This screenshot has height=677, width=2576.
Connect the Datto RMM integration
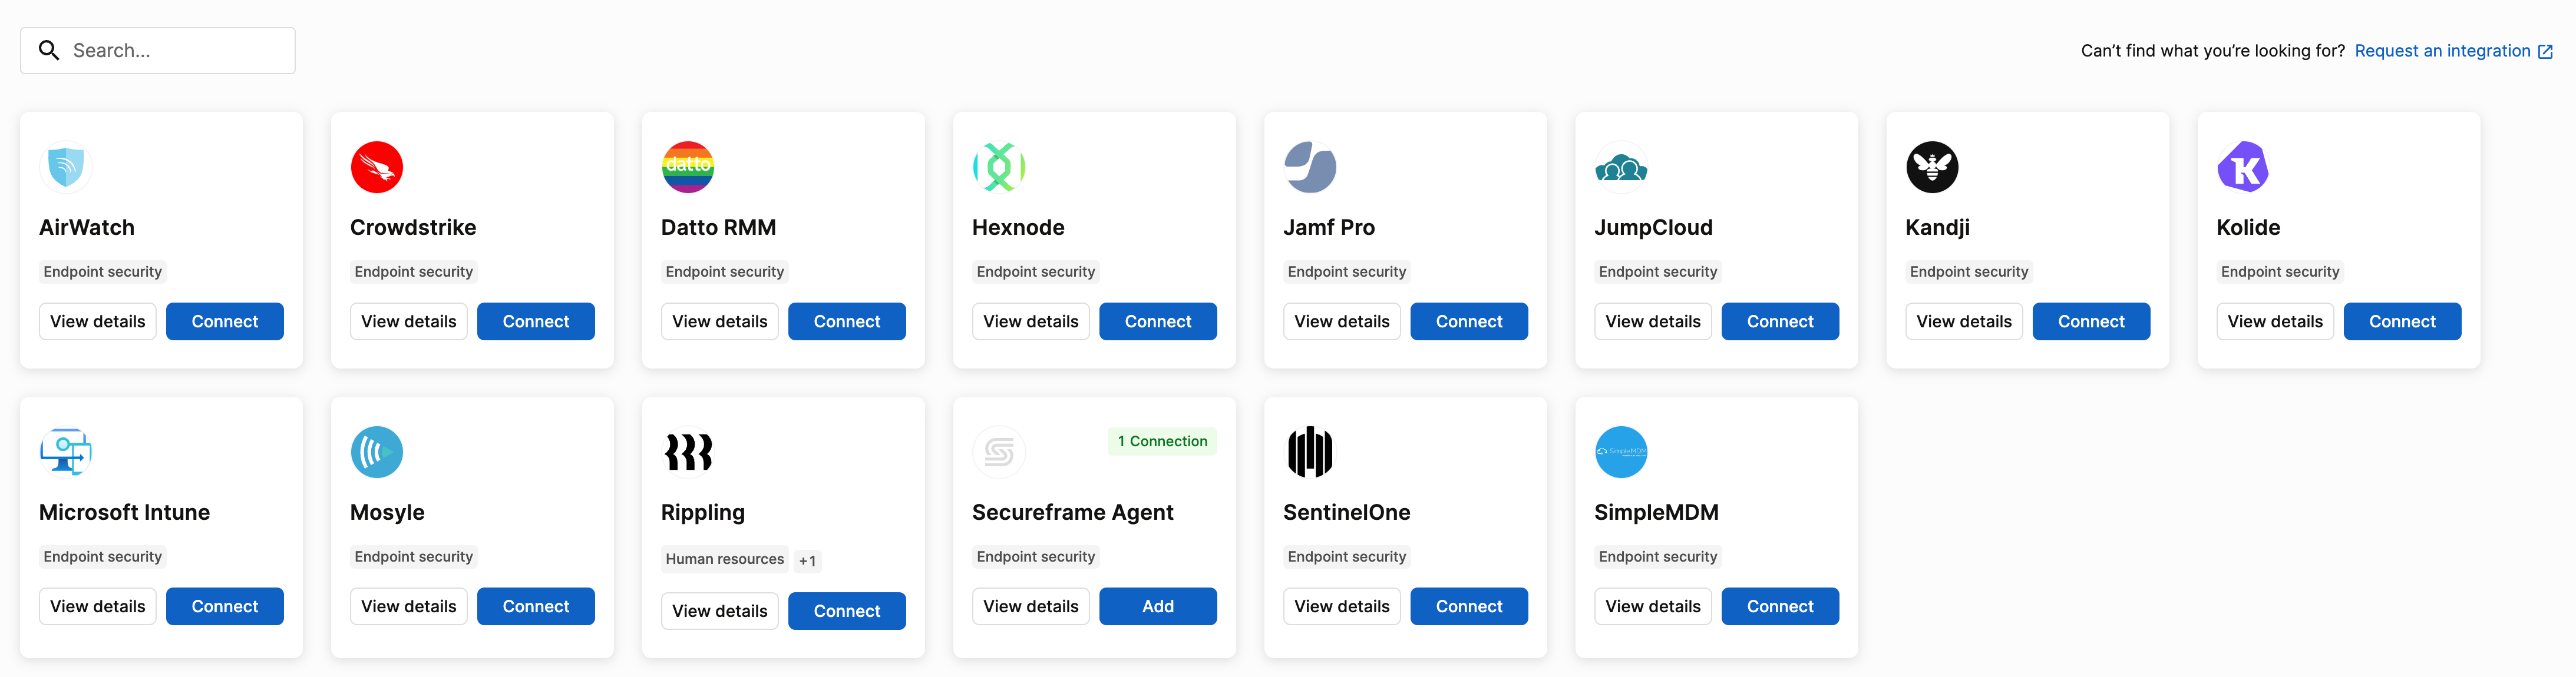[847, 321]
